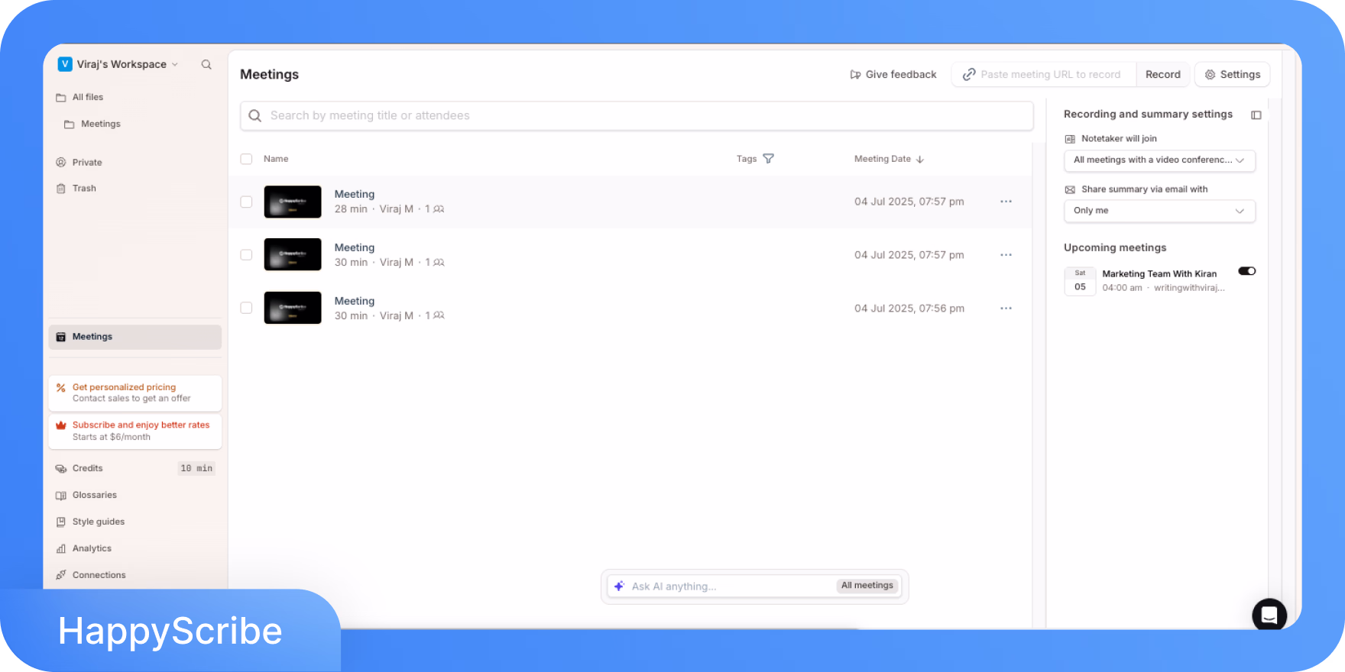Click the crown icon on the Subscribe offer

[61, 425]
